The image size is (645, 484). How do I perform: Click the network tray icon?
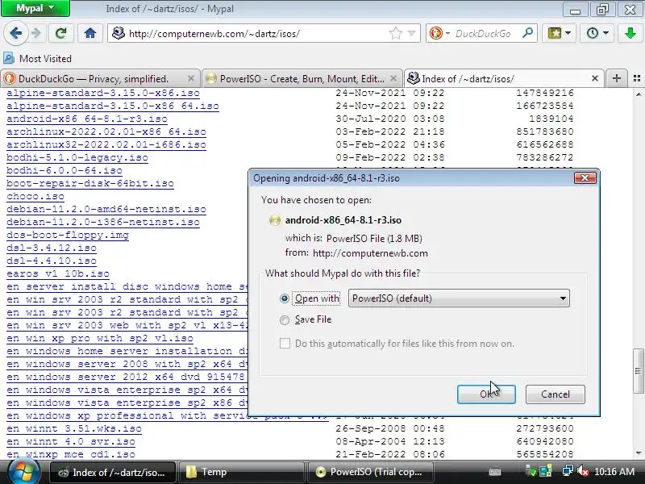tap(568, 471)
